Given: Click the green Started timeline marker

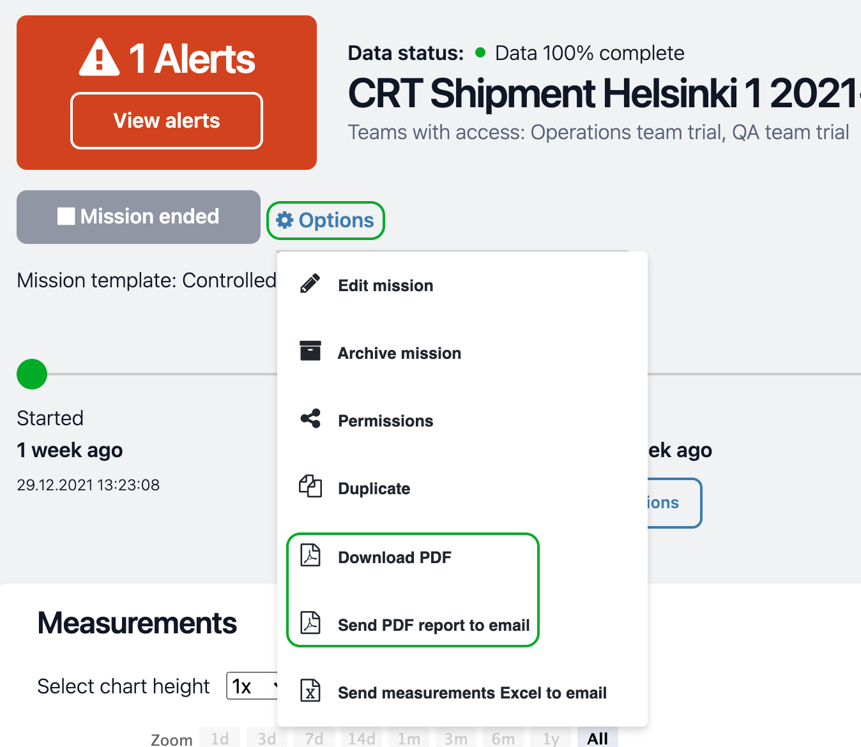Looking at the screenshot, I should click(32, 374).
